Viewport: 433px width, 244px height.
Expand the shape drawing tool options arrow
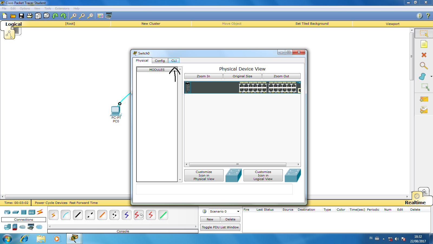pos(432,77)
